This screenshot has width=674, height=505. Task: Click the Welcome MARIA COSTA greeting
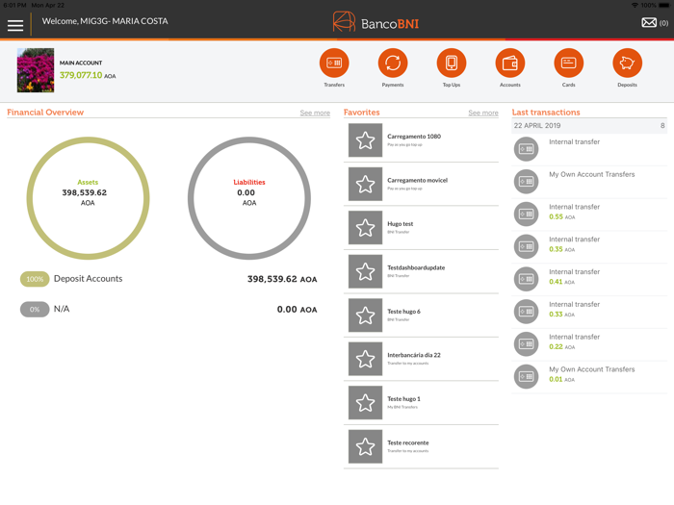105,21
